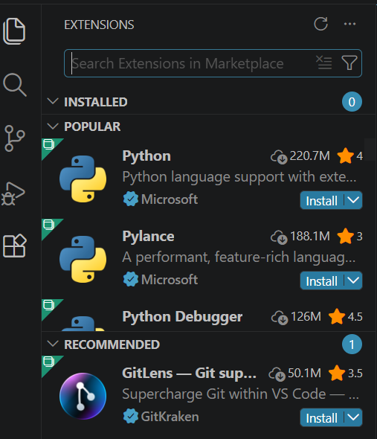This screenshot has width=377, height=439.
Task: Click the Microsoft verified badge under Pylance
Action: click(131, 280)
